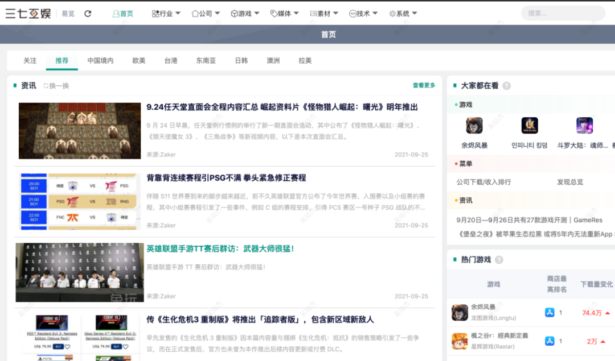Go to 首页 in the top navigation
Image resolution: width=615 pixels, height=361 pixels.
click(x=123, y=13)
